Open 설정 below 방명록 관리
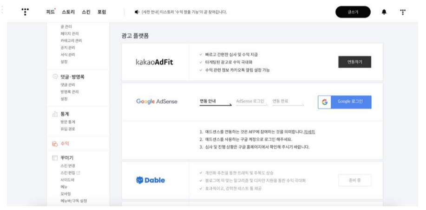Viewport: 426px width, 210px height. tap(64, 99)
